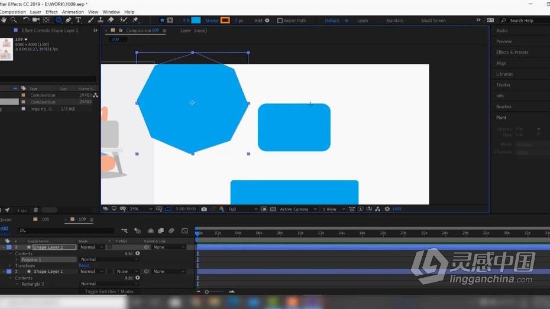Image resolution: width=550 pixels, height=309 pixels.
Task: Open the Animation menu
Action: 73,12
